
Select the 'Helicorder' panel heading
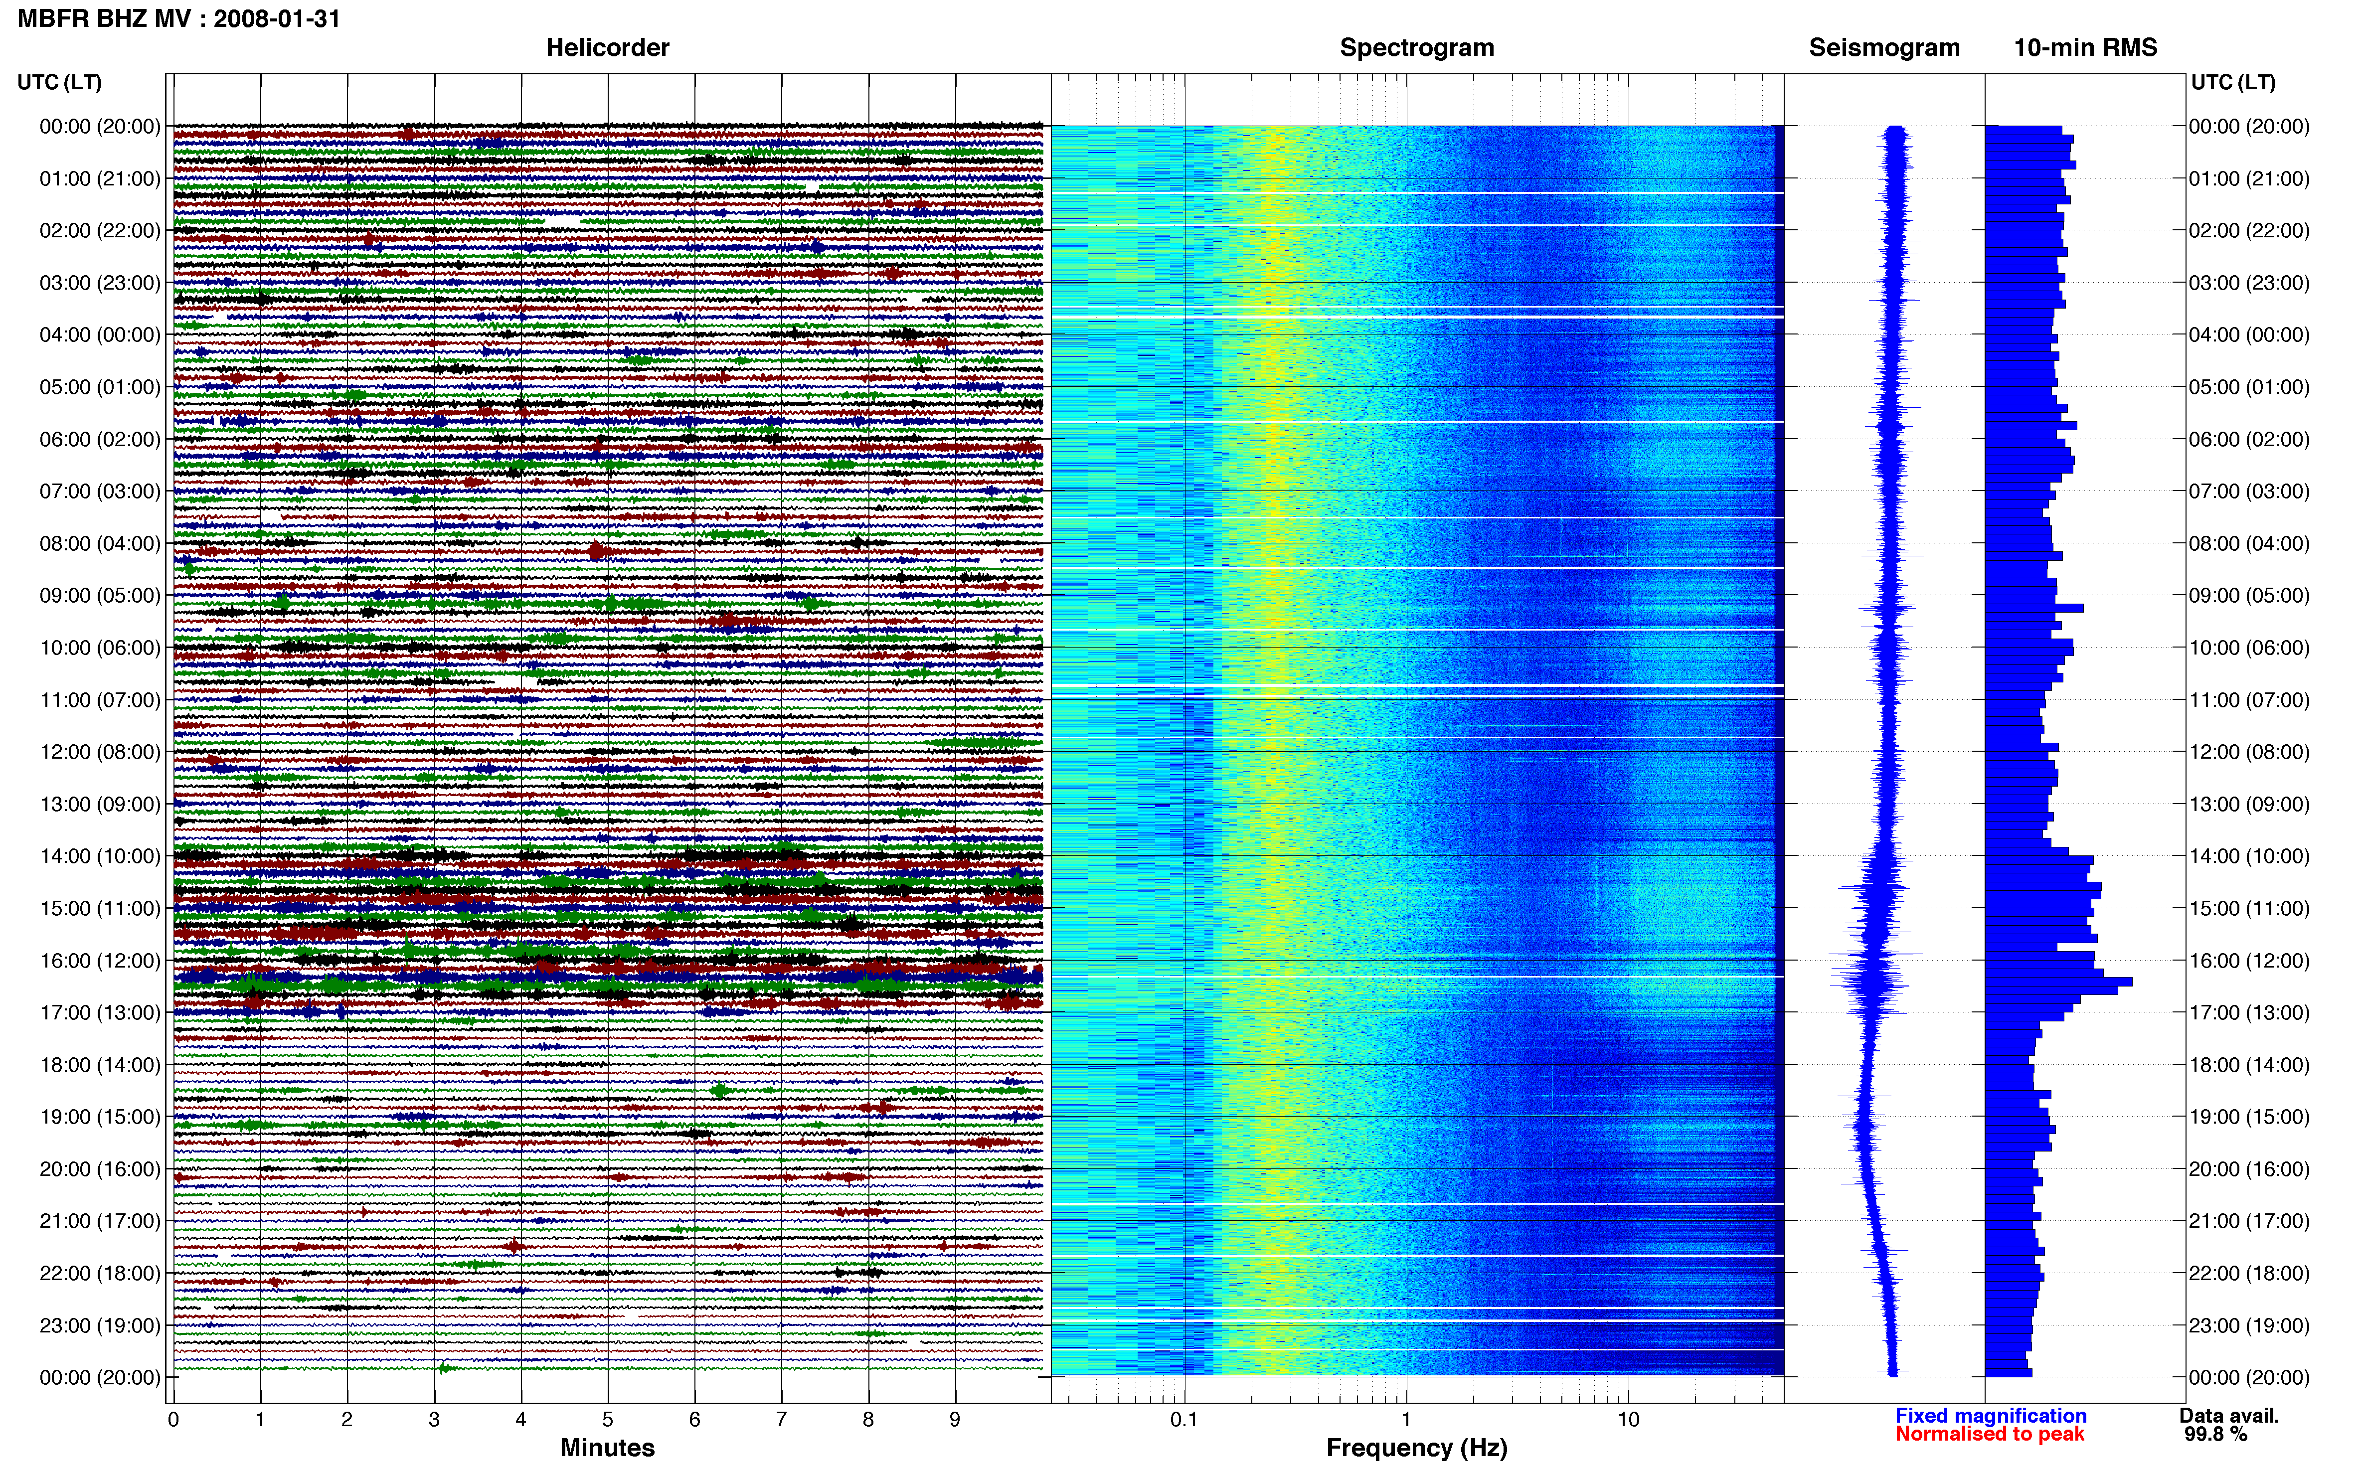[608, 48]
